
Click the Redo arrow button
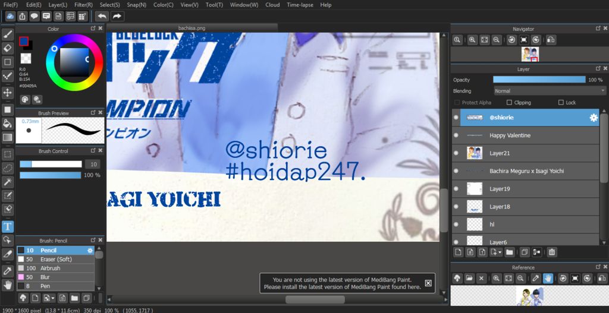point(116,16)
